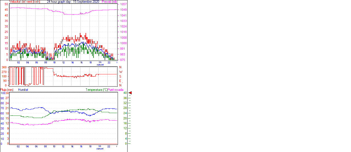Screen dimensions: 351x152
Task: Select the 'Humitat' legend label
Action: click(x=23, y=90)
